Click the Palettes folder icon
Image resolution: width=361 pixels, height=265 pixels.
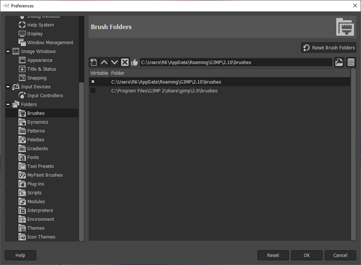(x=22, y=140)
